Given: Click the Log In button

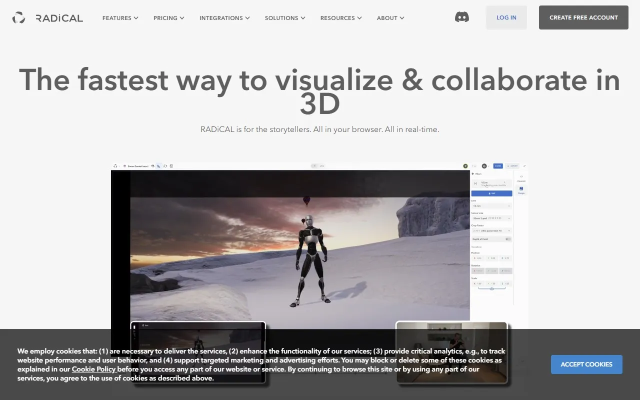Looking at the screenshot, I should click(x=506, y=17).
